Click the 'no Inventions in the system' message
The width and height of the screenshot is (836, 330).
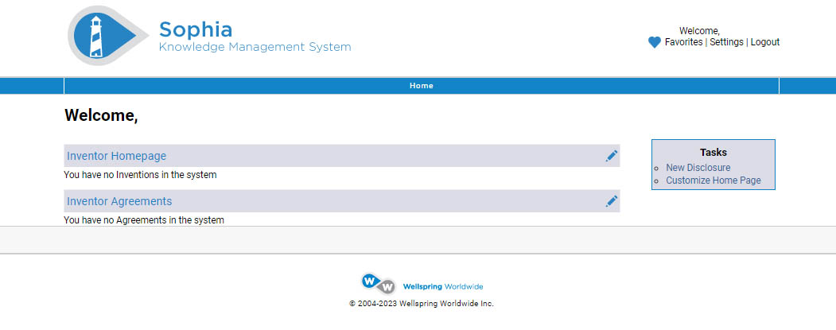[x=140, y=175]
